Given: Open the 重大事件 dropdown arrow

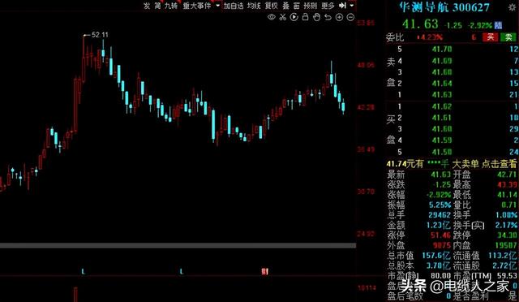Looking at the screenshot, I should (x=217, y=6).
